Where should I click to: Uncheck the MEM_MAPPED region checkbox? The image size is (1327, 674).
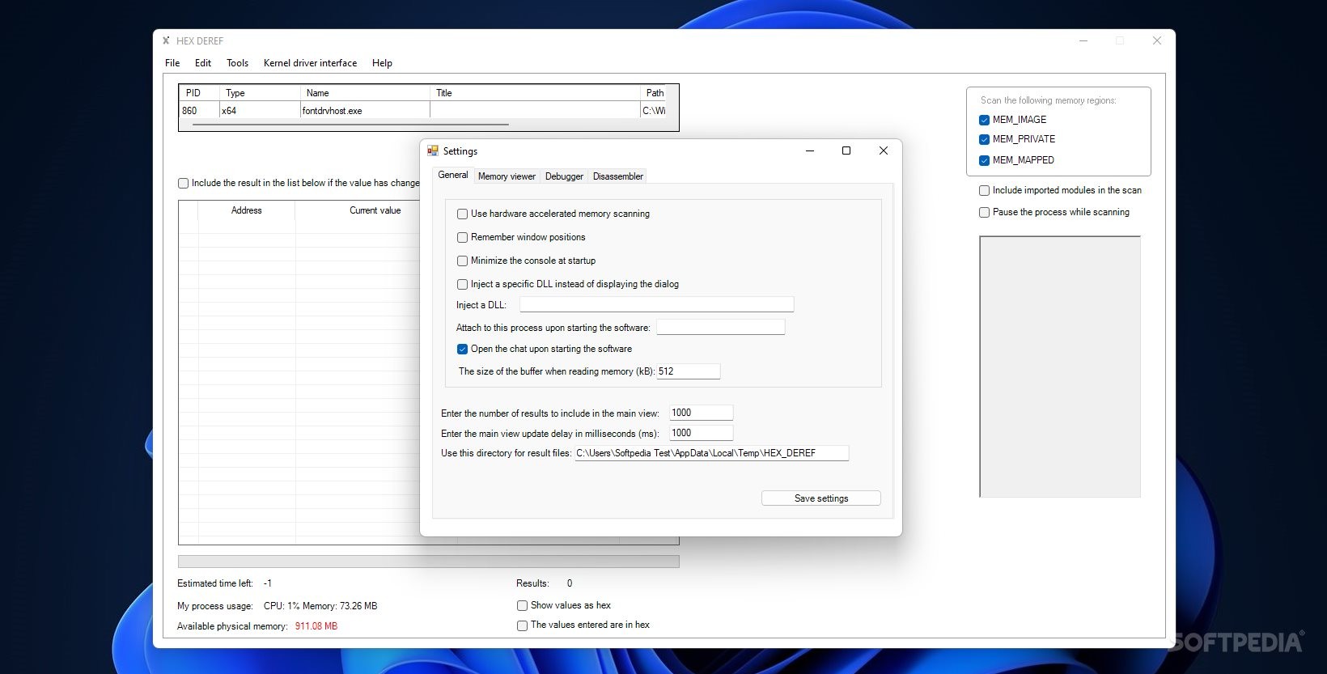coord(984,160)
